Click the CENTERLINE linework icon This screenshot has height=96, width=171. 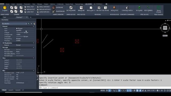(x=53, y=7)
